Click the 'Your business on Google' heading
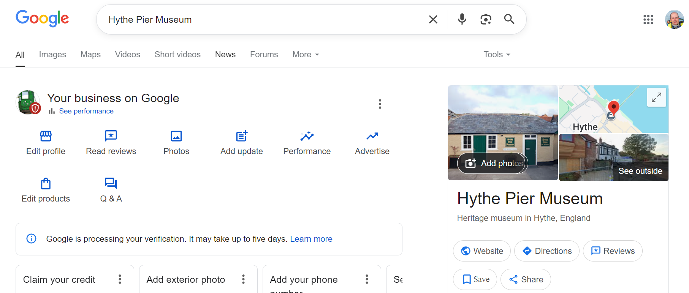This screenshot has width=689, height=293. point(113,98)
